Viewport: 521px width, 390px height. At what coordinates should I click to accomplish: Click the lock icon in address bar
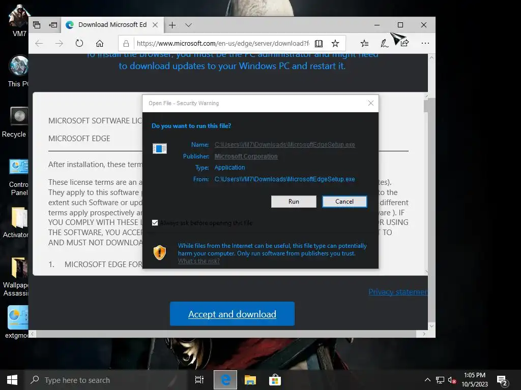coord(126,44)
